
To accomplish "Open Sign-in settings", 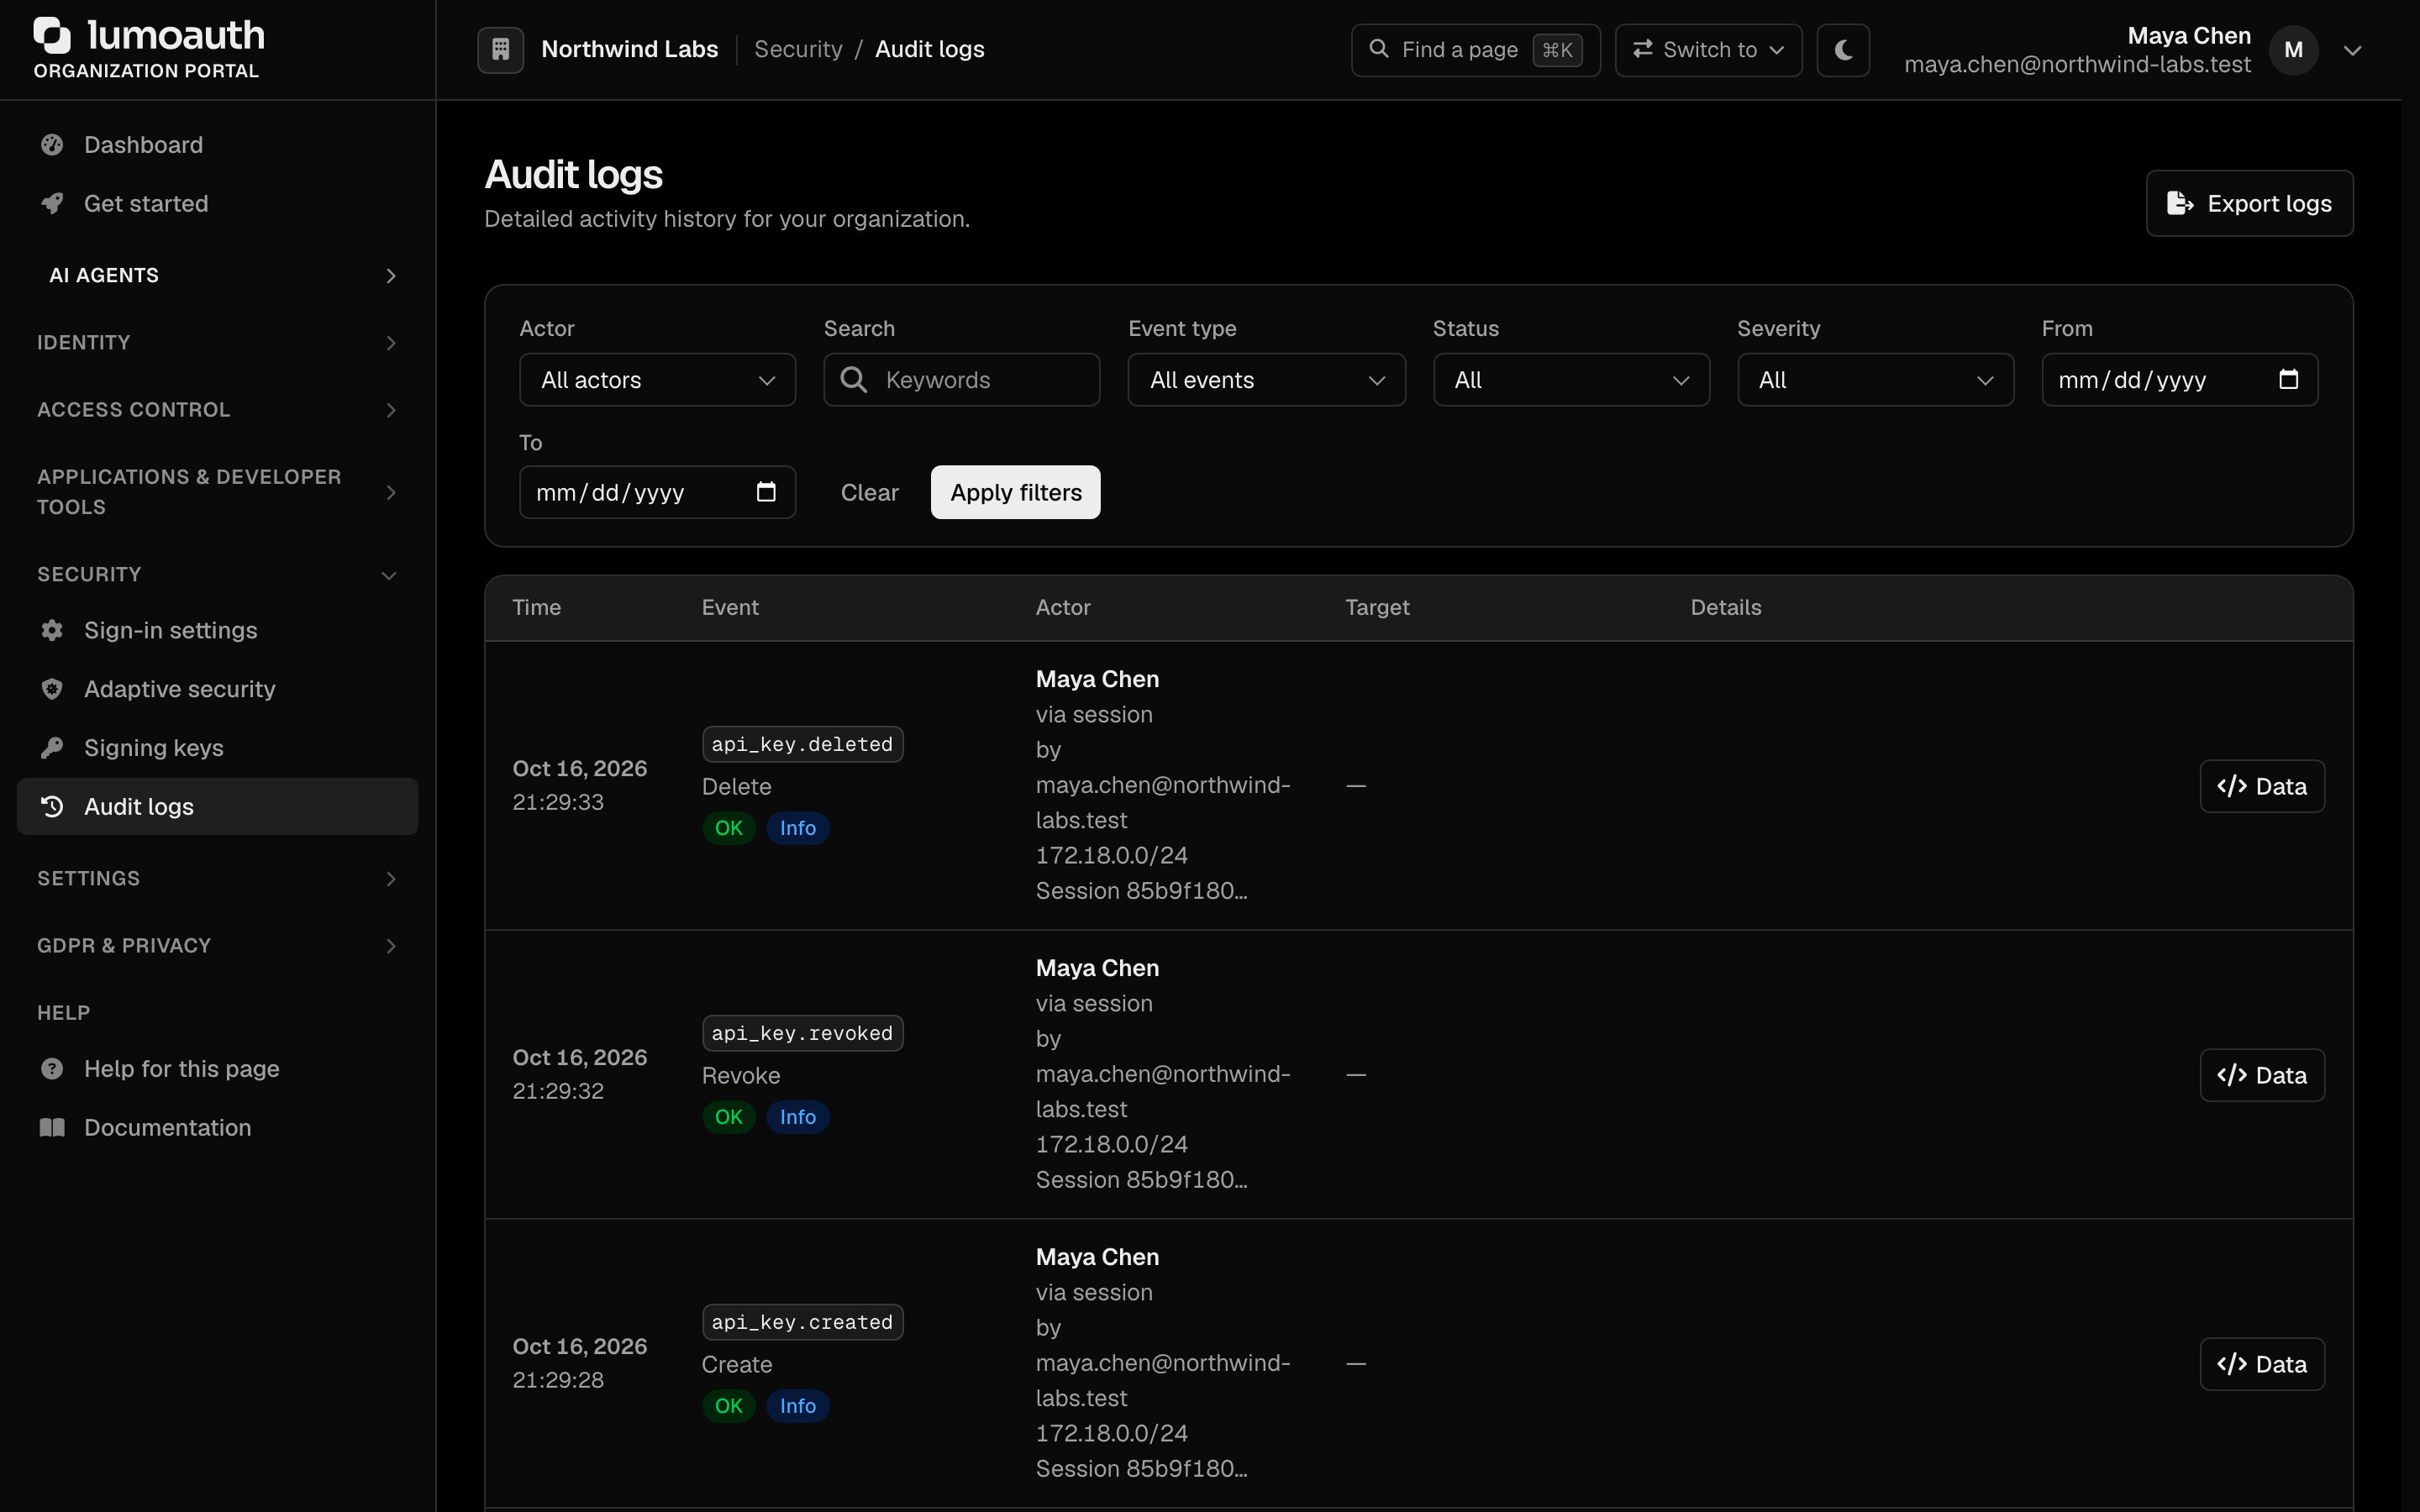I will (x=218, y=631).
